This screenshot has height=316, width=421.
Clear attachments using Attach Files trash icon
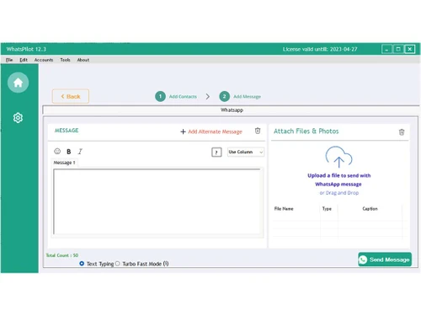tap(402, 132)
